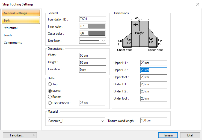Select the Components section
The height and width of the screenshot is (140, 202).
13,43
